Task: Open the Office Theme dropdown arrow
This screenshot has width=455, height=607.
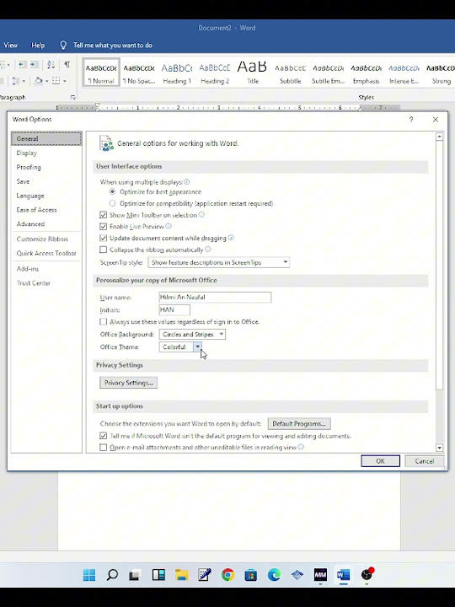Action: coord(198,346)
